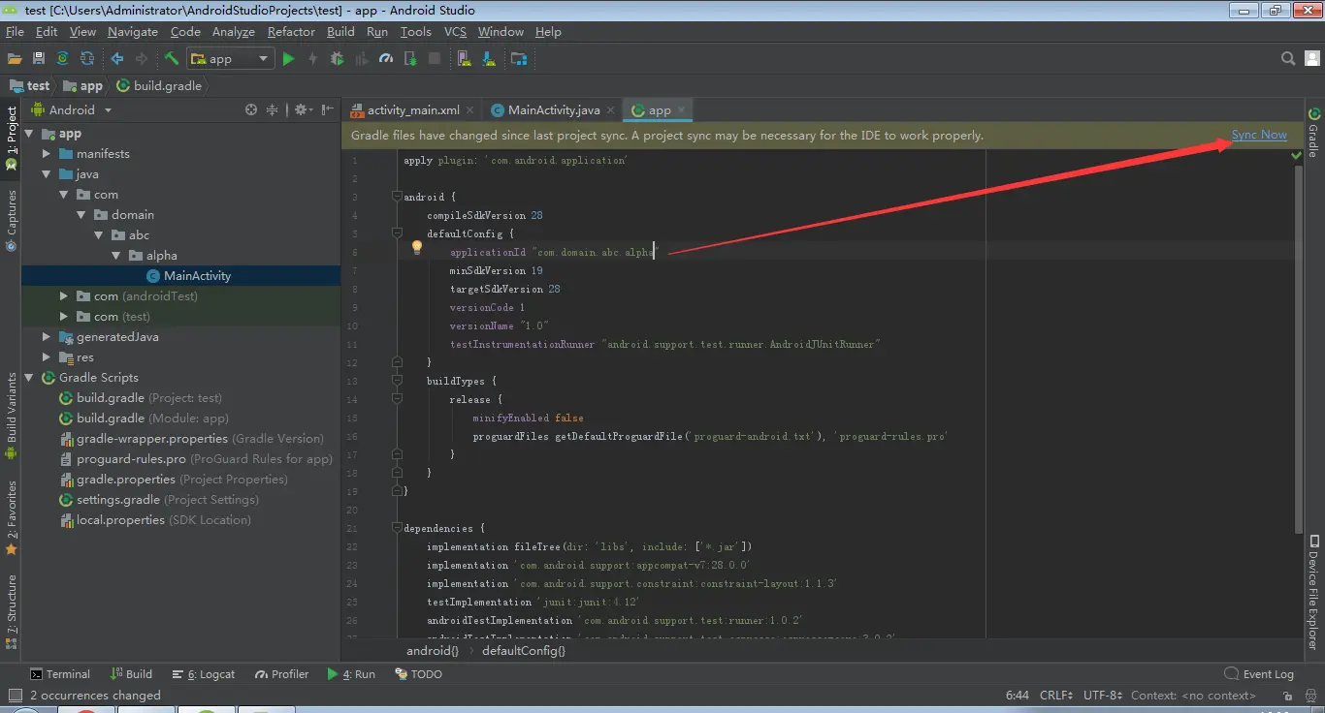Open the AVD Manager icon
Viewport: 1325px width, 713px height.
(x=465, y=59)
